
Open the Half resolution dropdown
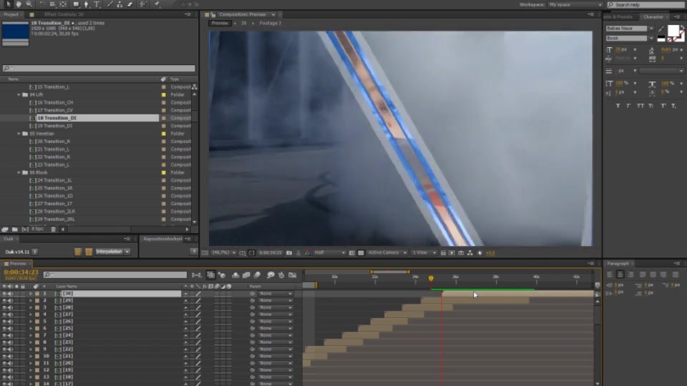point(330,252)
